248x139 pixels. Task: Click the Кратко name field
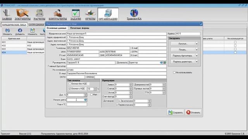(188, 34)
